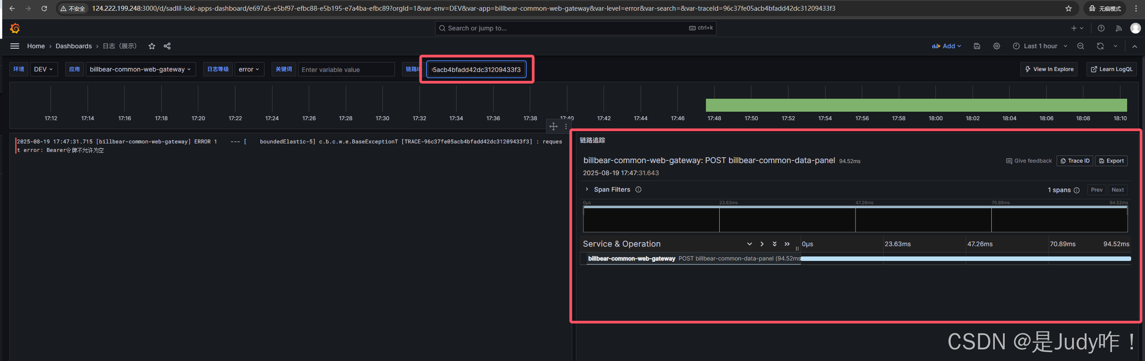Open the help question mark icon

[1101, 28]
